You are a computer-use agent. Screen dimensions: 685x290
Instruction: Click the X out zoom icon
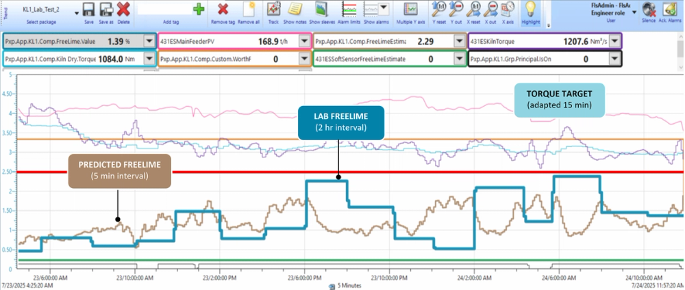coord(491,9)
